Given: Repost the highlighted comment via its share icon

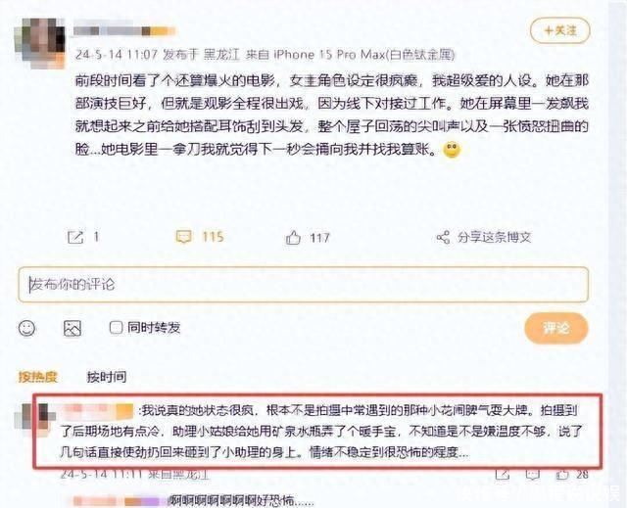Looking at the screenshot, I should pyautogui.click(x=503, y=475).
